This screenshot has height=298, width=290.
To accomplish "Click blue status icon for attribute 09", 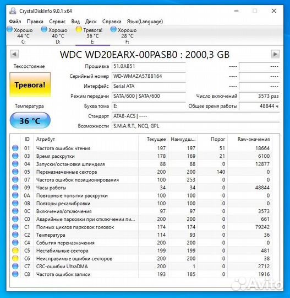I will pos(15,188).
